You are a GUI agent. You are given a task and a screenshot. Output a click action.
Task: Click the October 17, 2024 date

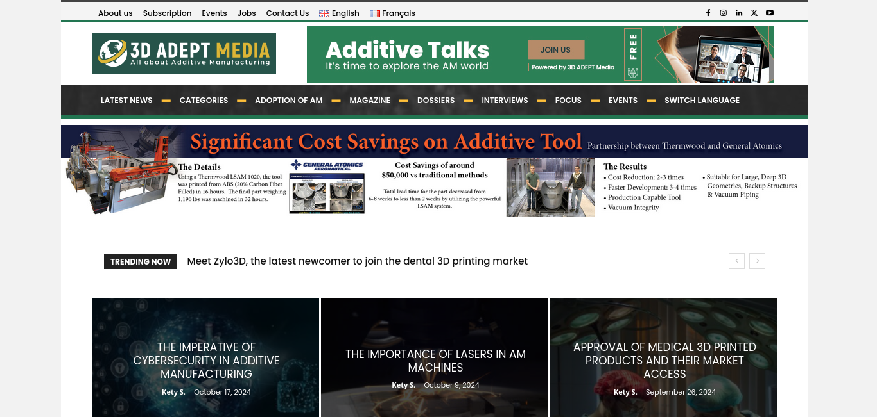click(x=222, y=392)
